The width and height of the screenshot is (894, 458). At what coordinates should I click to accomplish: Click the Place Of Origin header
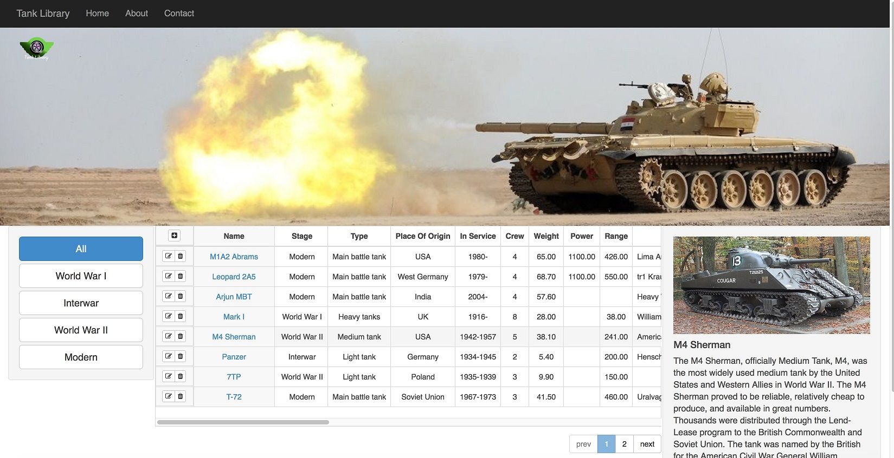coord(423,236)
